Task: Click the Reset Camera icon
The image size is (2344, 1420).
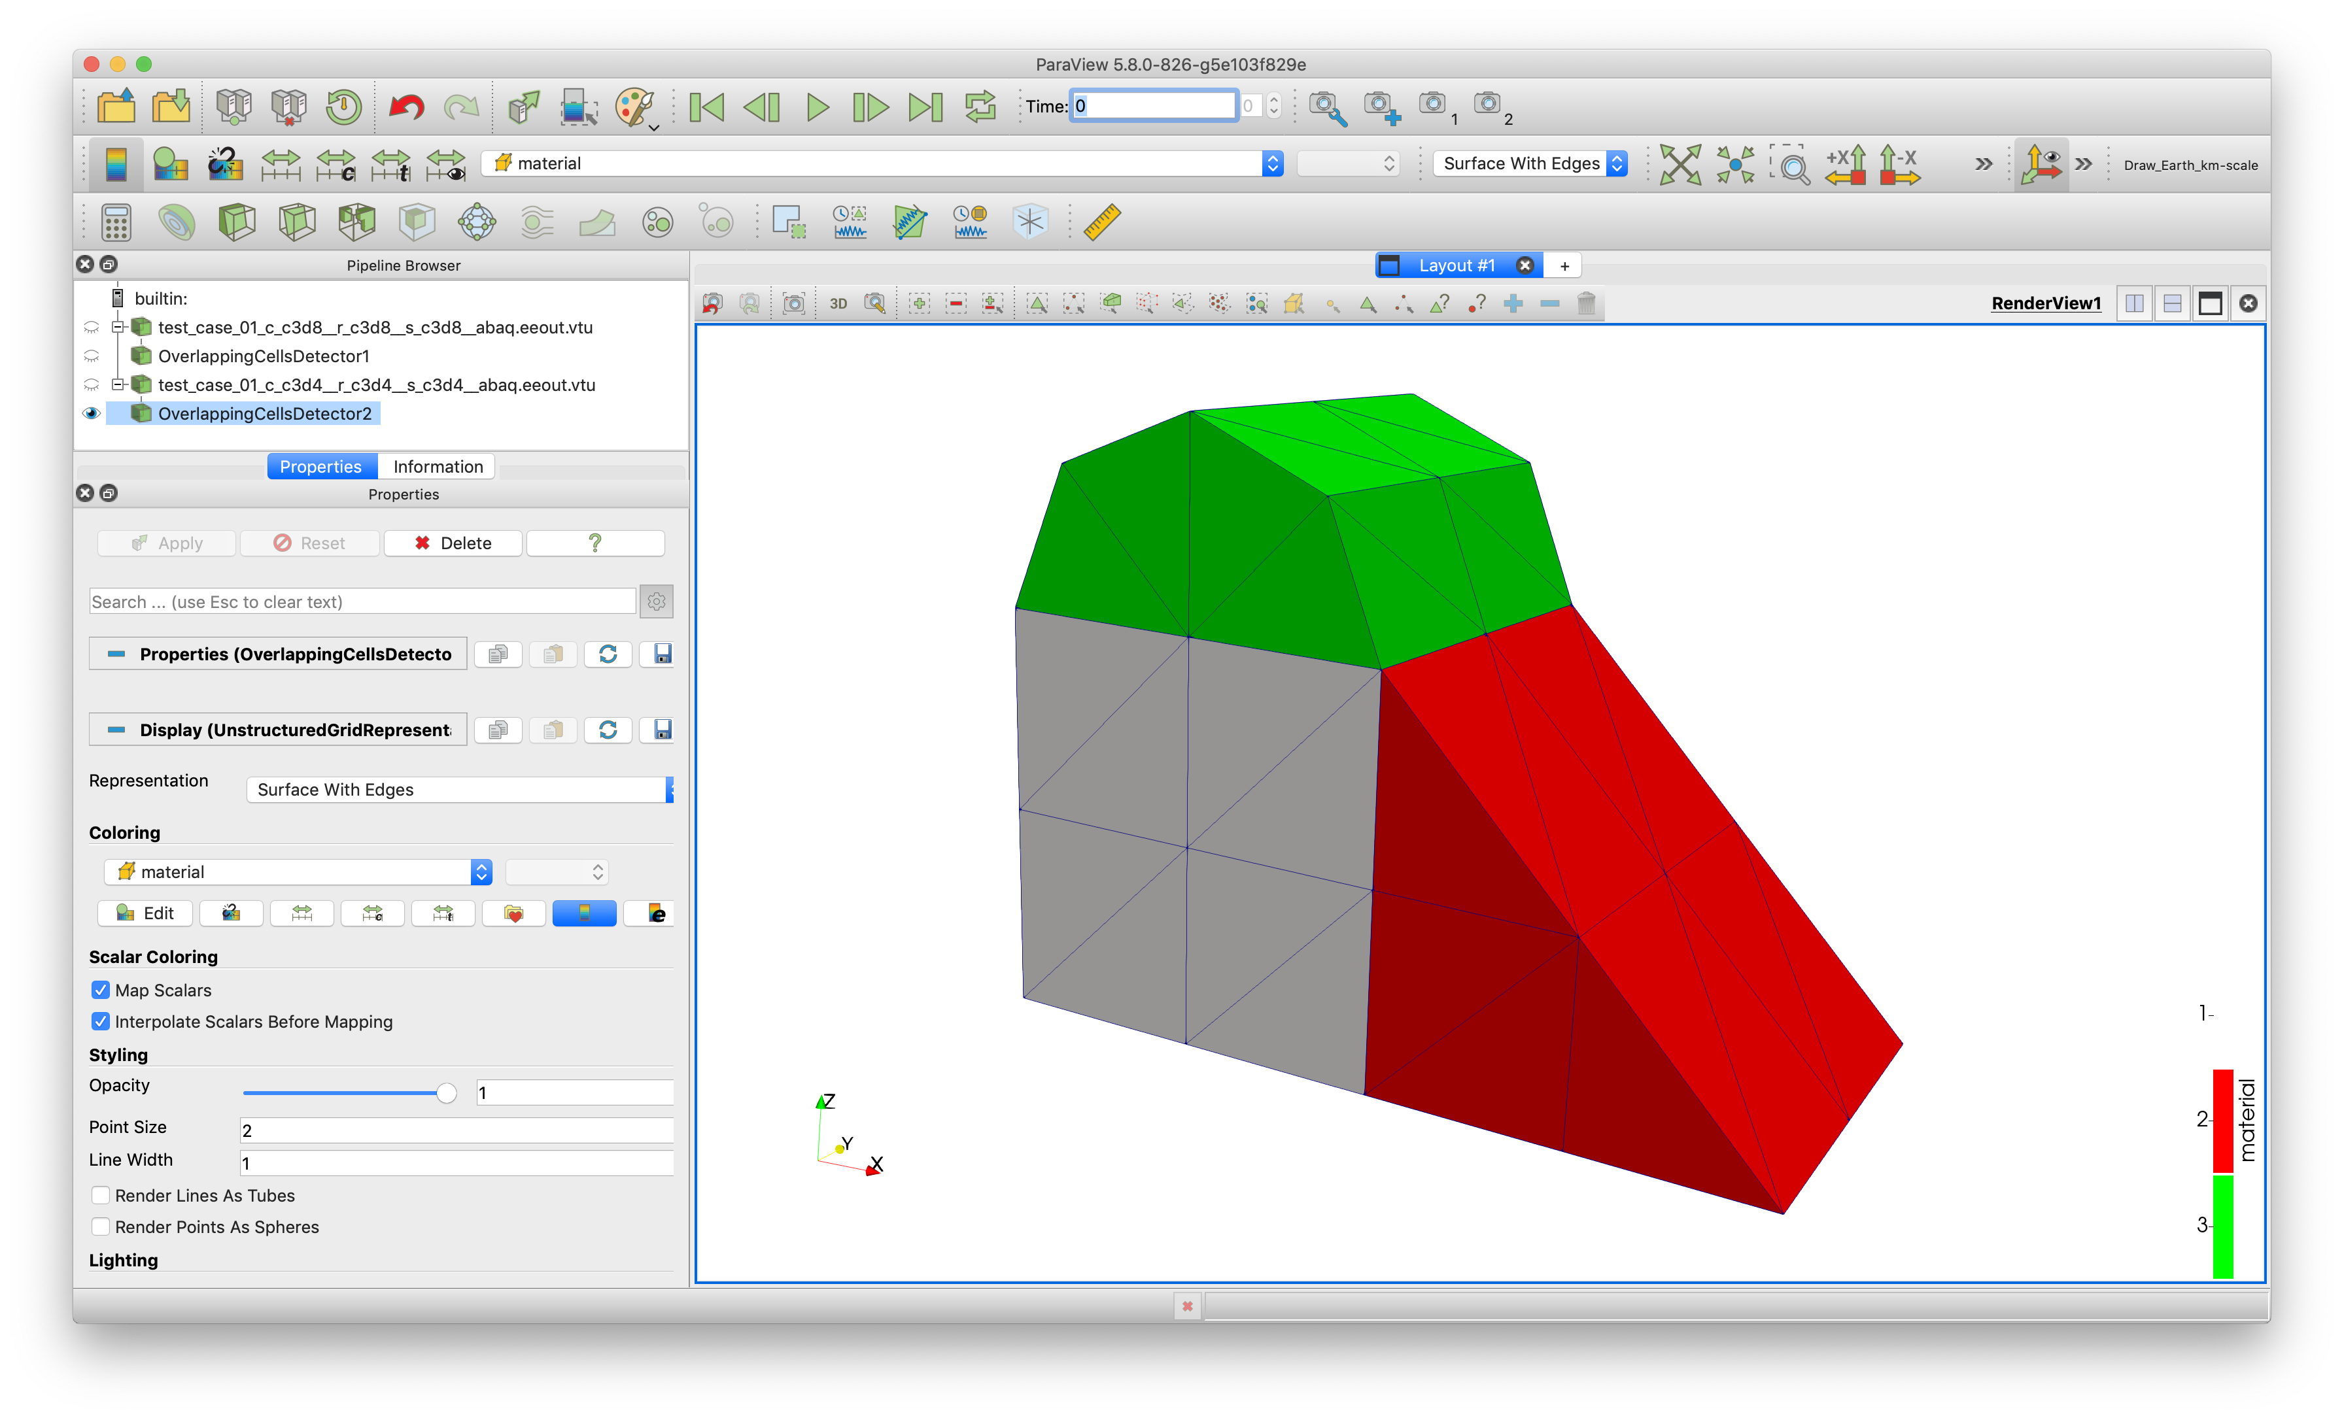Action: tap(1680, 163)
